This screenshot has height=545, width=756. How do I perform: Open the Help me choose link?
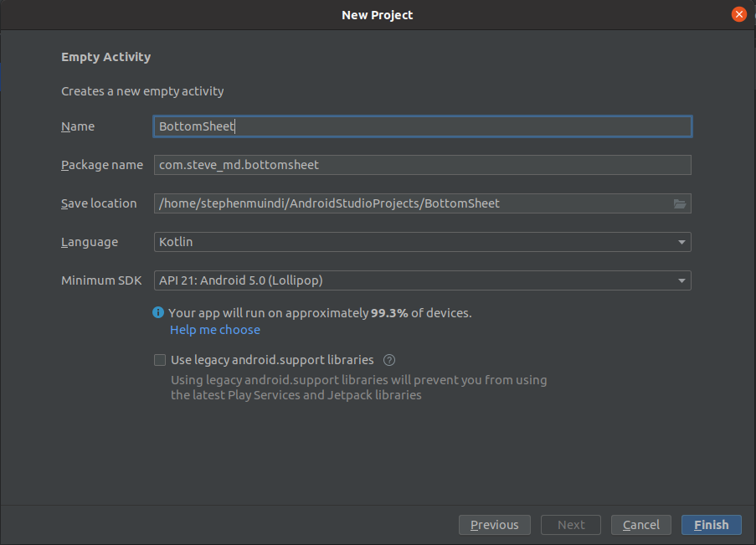214,329
